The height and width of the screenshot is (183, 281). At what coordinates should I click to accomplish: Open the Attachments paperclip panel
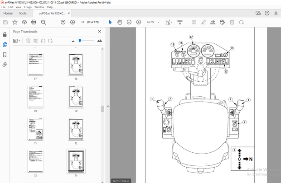click(5, 65)
